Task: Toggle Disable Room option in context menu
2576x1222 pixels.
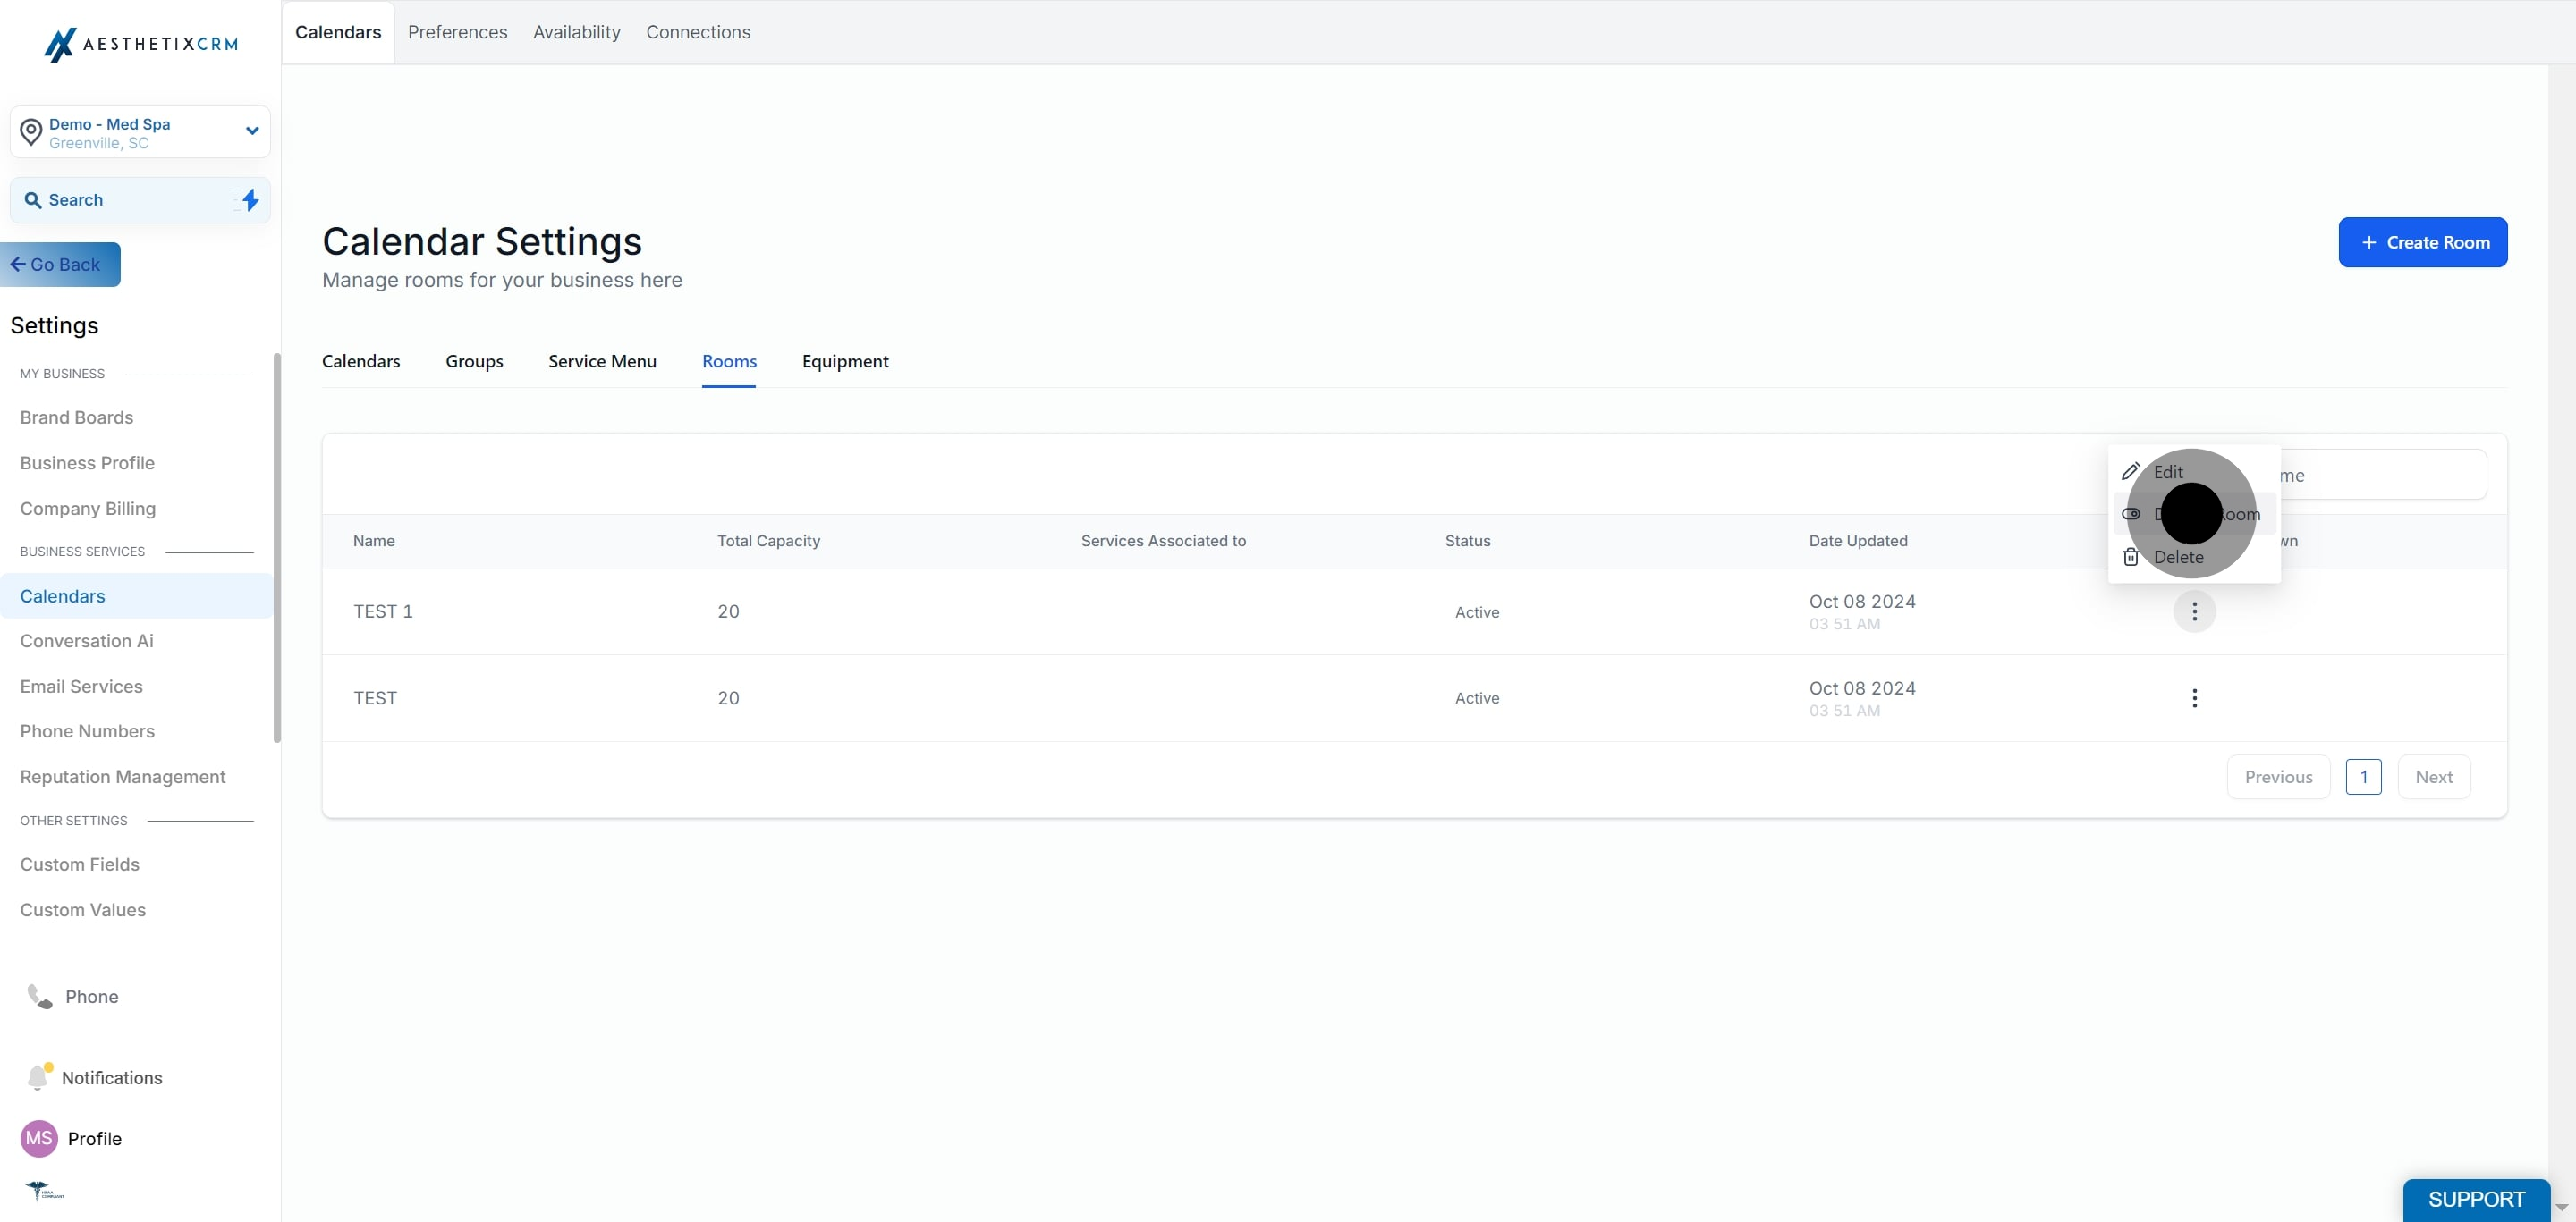Action: pos(2195,514)
